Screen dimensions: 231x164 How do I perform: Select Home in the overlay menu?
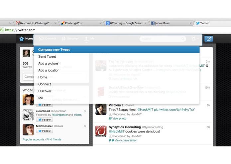[x=117, y=77]
